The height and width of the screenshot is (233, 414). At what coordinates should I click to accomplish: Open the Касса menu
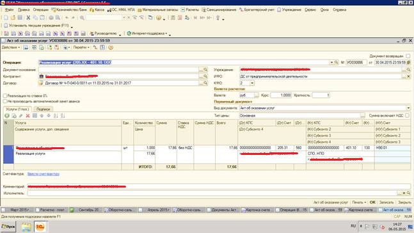(97, 10)
